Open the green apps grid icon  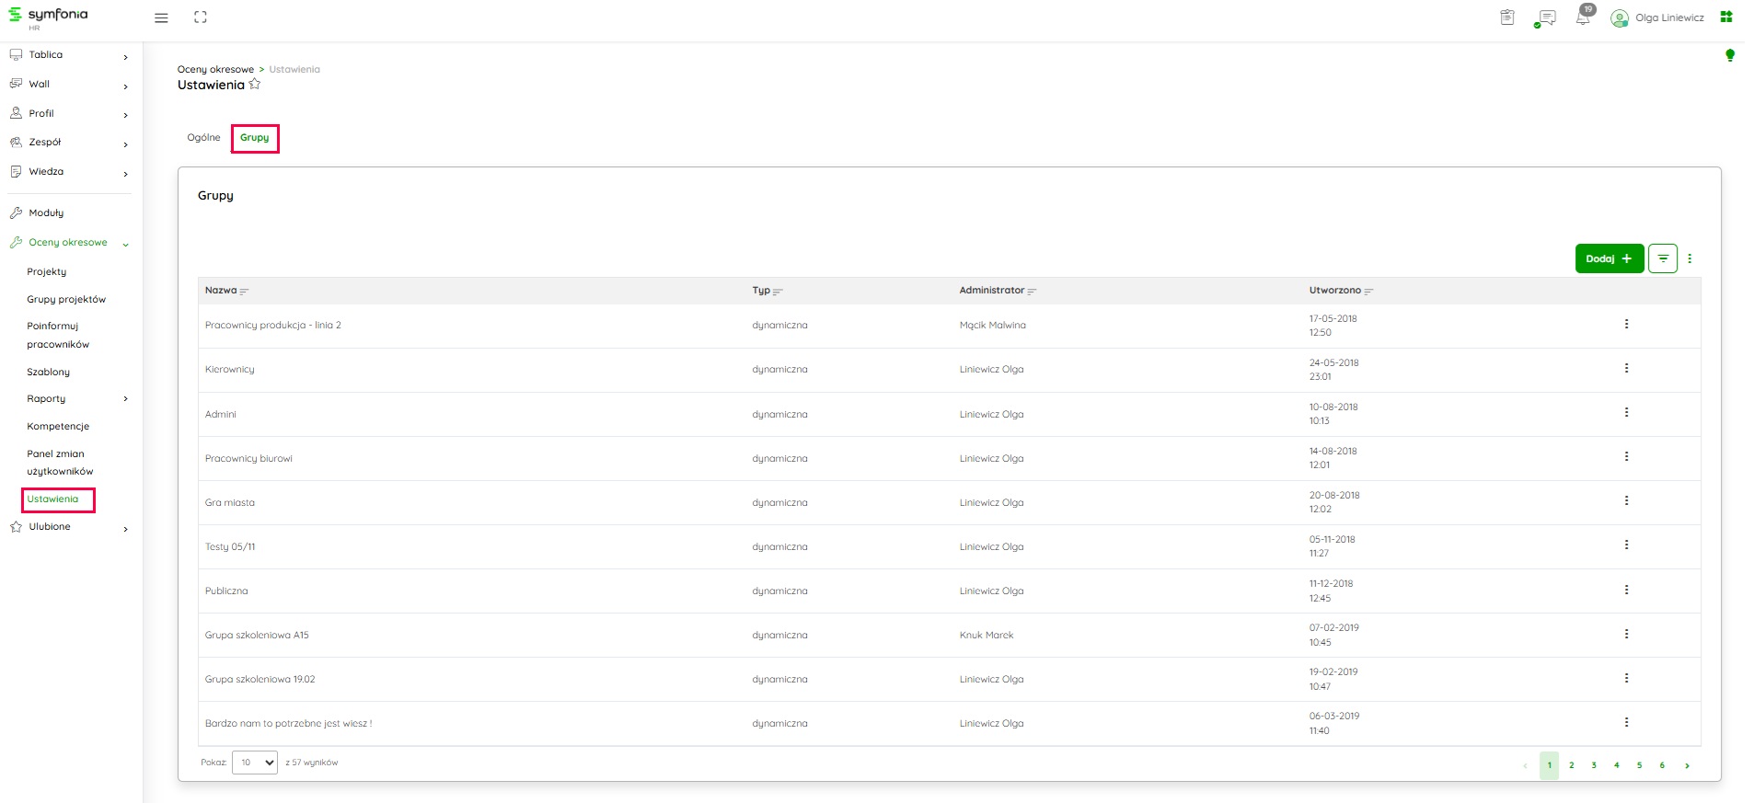1726,17
